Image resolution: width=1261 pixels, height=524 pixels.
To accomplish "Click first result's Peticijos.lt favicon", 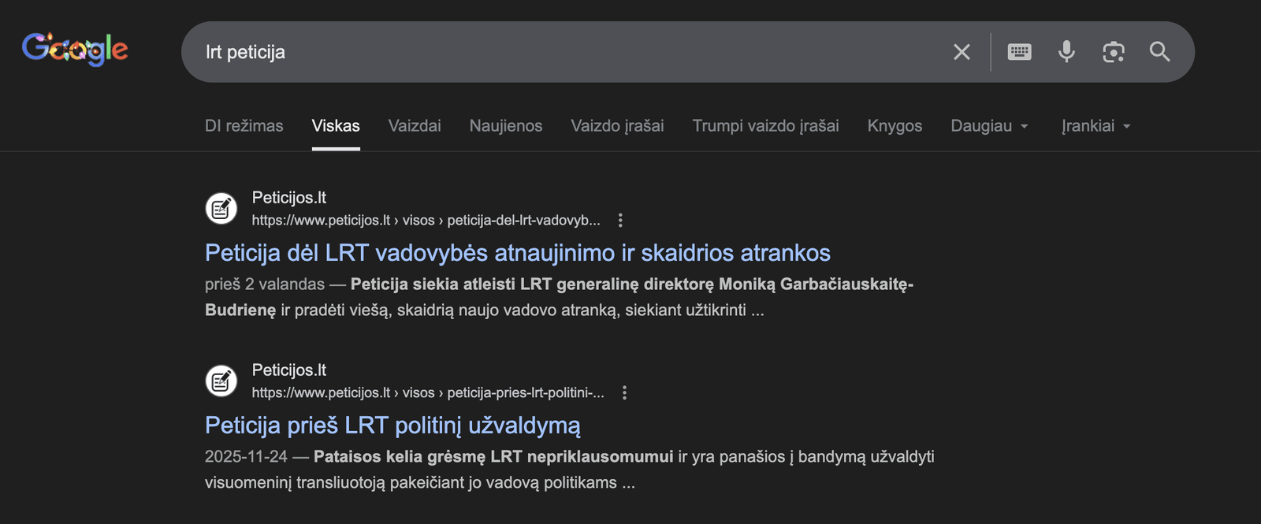I will coord(221,209).
